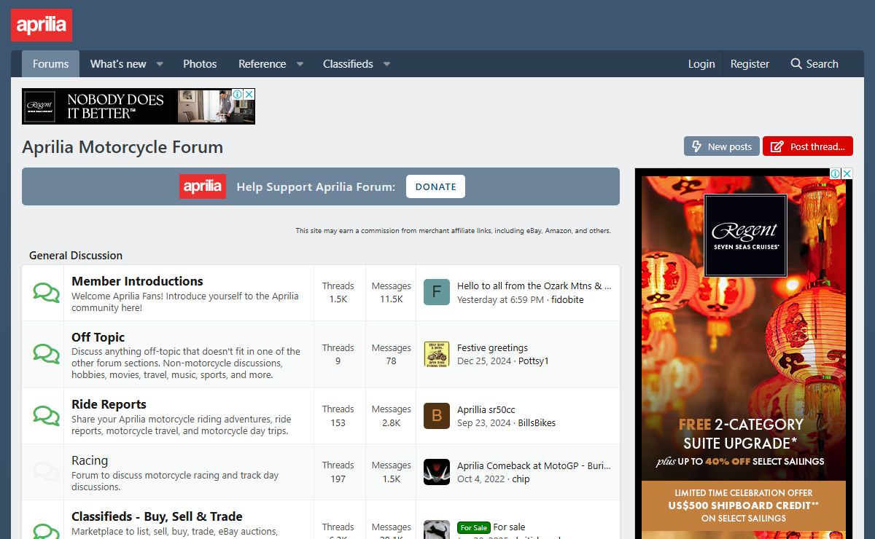
Task: Open the Ride Reports forum title
Action: click(109, 404)
